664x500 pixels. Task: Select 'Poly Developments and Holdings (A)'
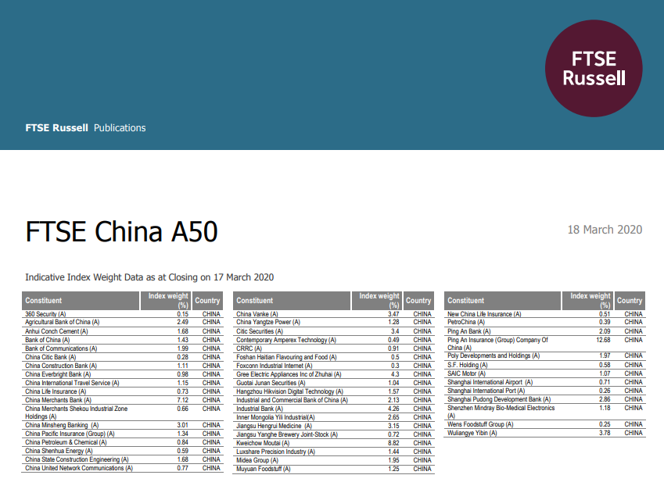(494, 355)
